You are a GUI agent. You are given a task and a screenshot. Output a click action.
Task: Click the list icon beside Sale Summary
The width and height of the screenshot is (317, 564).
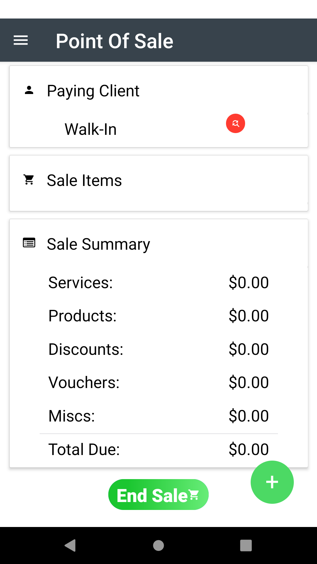29,243
